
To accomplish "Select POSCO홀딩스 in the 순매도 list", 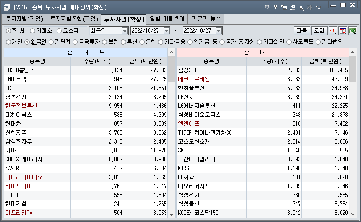I will (x=85, y=70).
